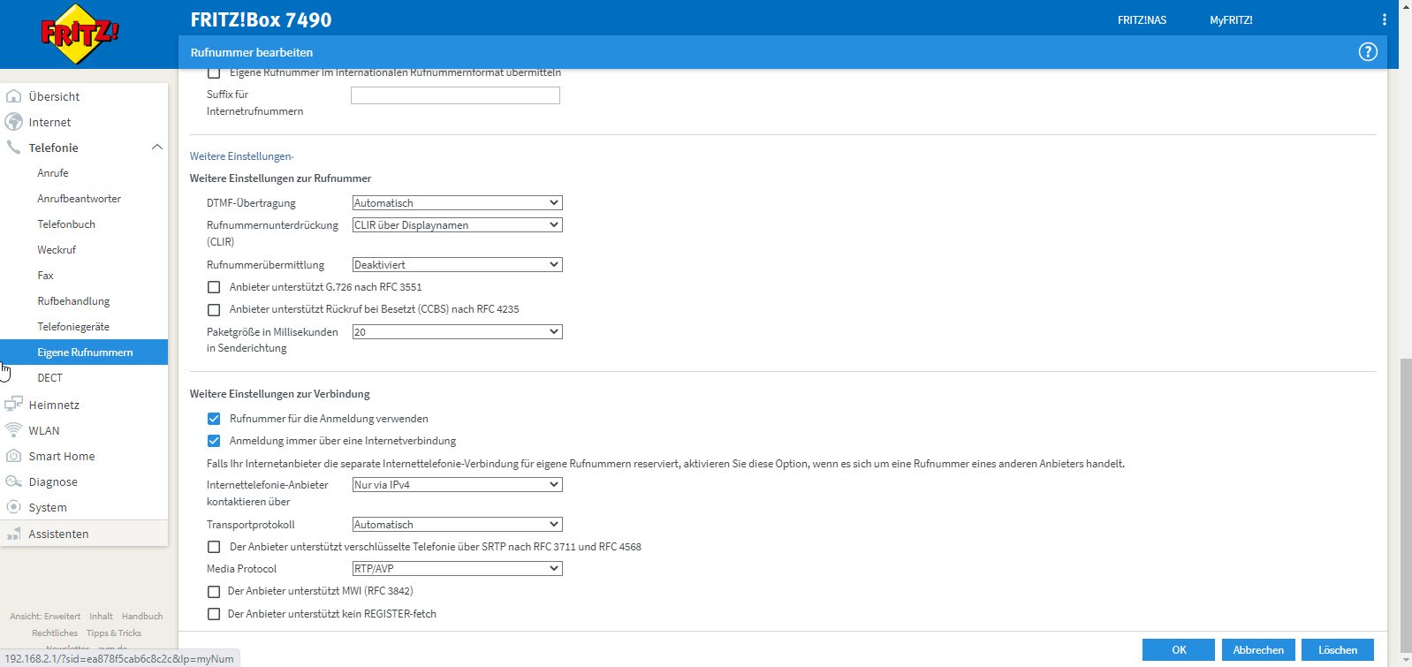This screenshot has width=1412, height=667.
Task: Enable SRTP verschlüsselte Telefonie checkbox
Action: pos(214,547)
